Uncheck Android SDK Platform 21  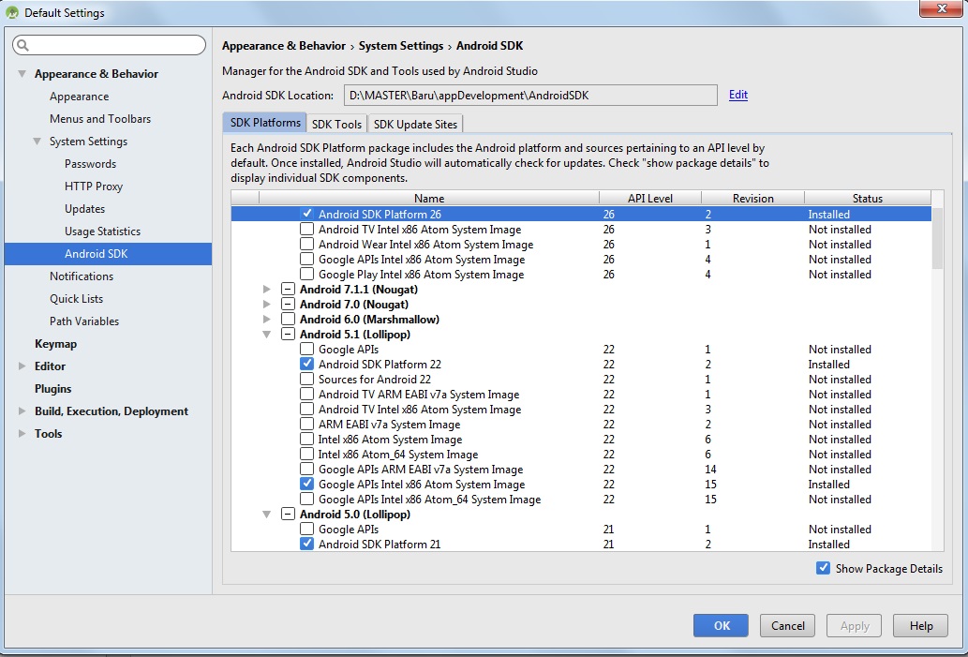(x=306, y=544)
